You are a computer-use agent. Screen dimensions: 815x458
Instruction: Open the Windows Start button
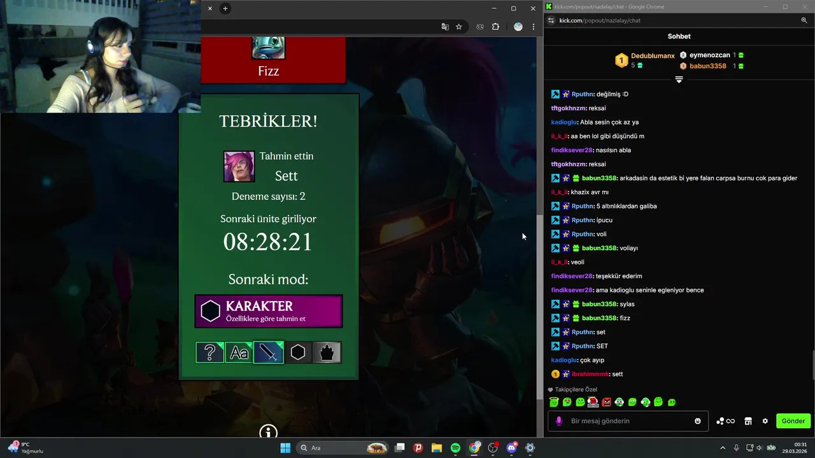coord(285,448)
